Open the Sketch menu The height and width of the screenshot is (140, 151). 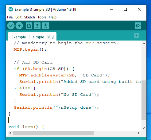[29, 17]
